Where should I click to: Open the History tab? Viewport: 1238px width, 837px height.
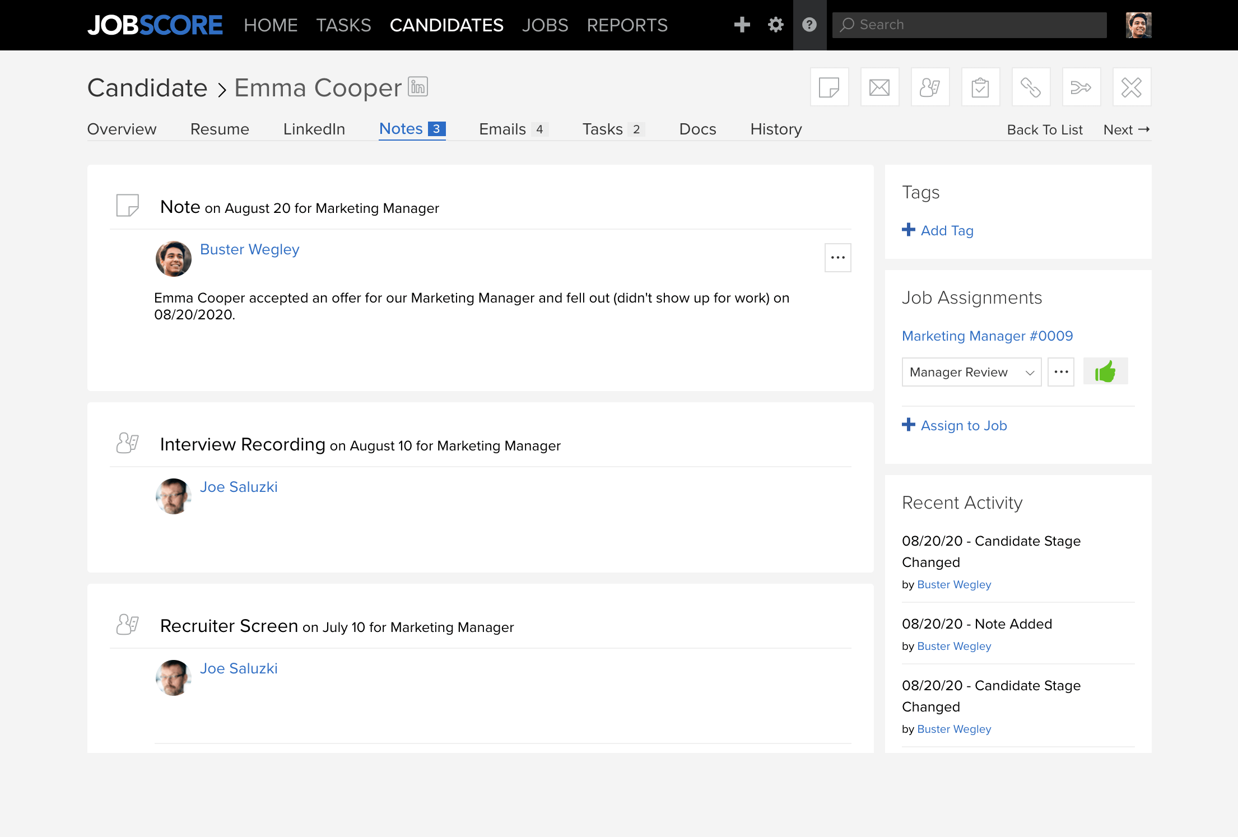(776, 129)
